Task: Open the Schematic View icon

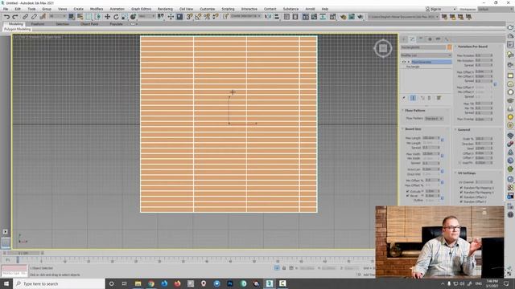Action: (x=323, y=16)
